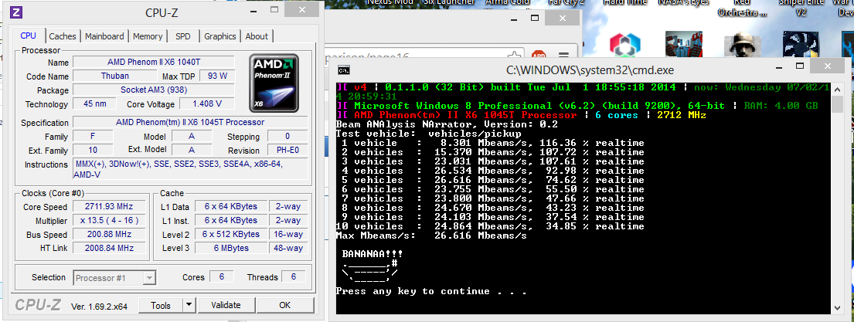The width and height of the screenshot is (854, 322).
Task: Click the processor Name field AMD Phenom II X6 1040T
Action: [x=154, y=62]
